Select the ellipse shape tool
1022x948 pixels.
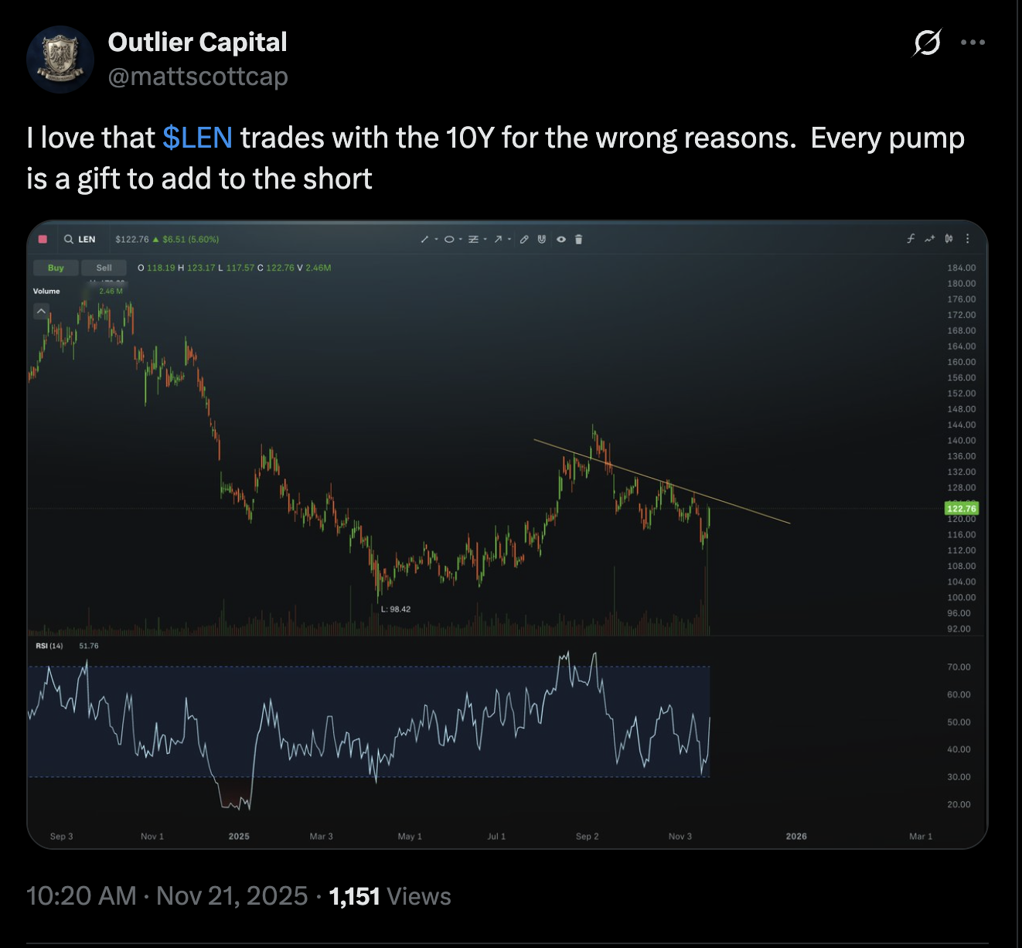(x=450, y=240)
